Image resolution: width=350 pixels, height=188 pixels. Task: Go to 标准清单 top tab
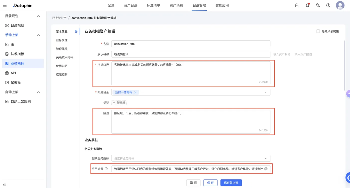[x=153, y=5]
